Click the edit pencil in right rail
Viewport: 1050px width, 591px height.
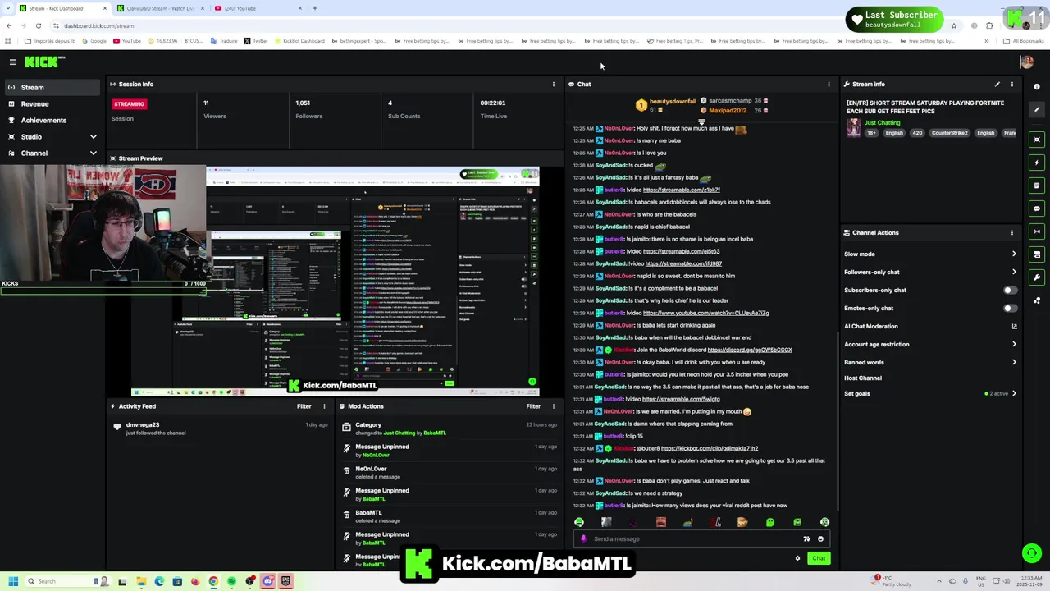tap(1037, 110)
